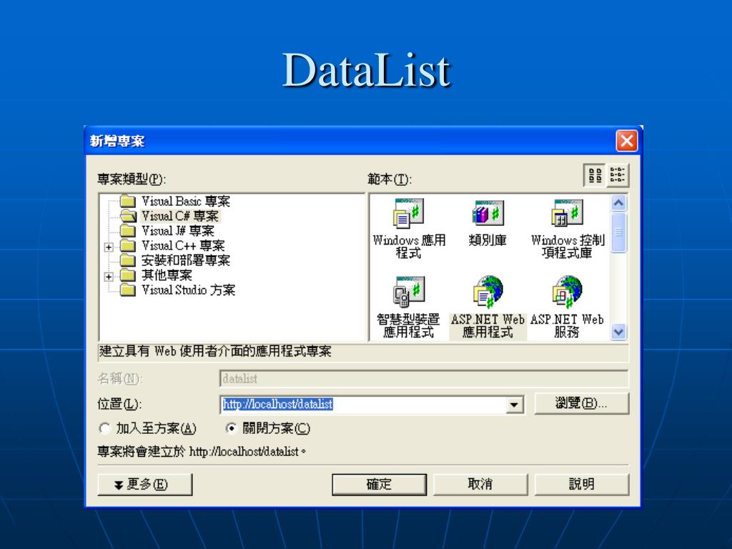The width and height of the screenshot is (732, 549).
Task: Select the 關閉方案 radio button
Action: tap(231, 428)
